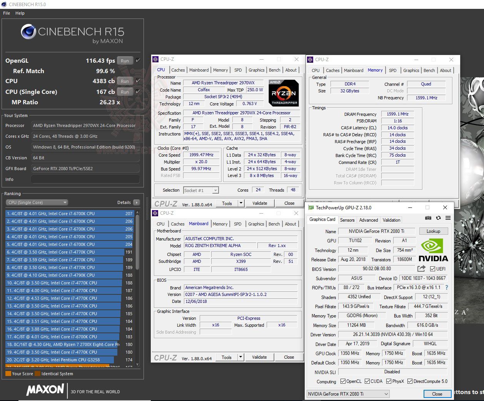484x401 pixels.
Task: Open the GPU selector dropdown in GPU-Z
Action: click(348, 394)
